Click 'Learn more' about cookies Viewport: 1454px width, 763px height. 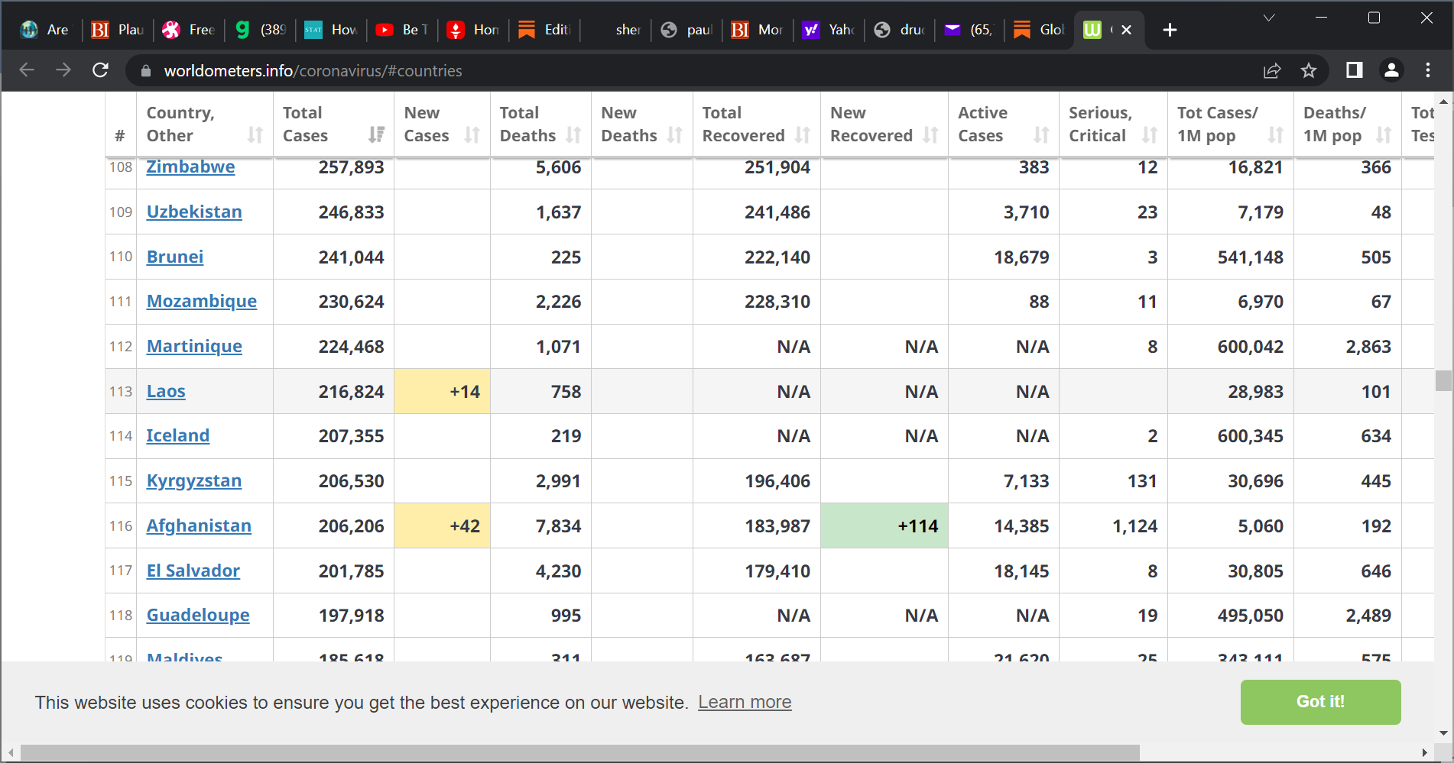tap(745, 702)
